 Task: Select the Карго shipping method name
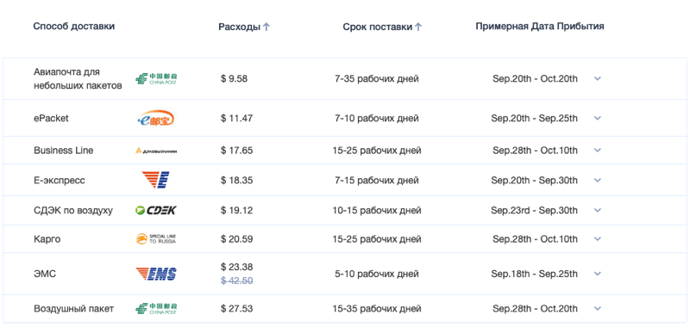pyautogui.click(x=47, y=239)
